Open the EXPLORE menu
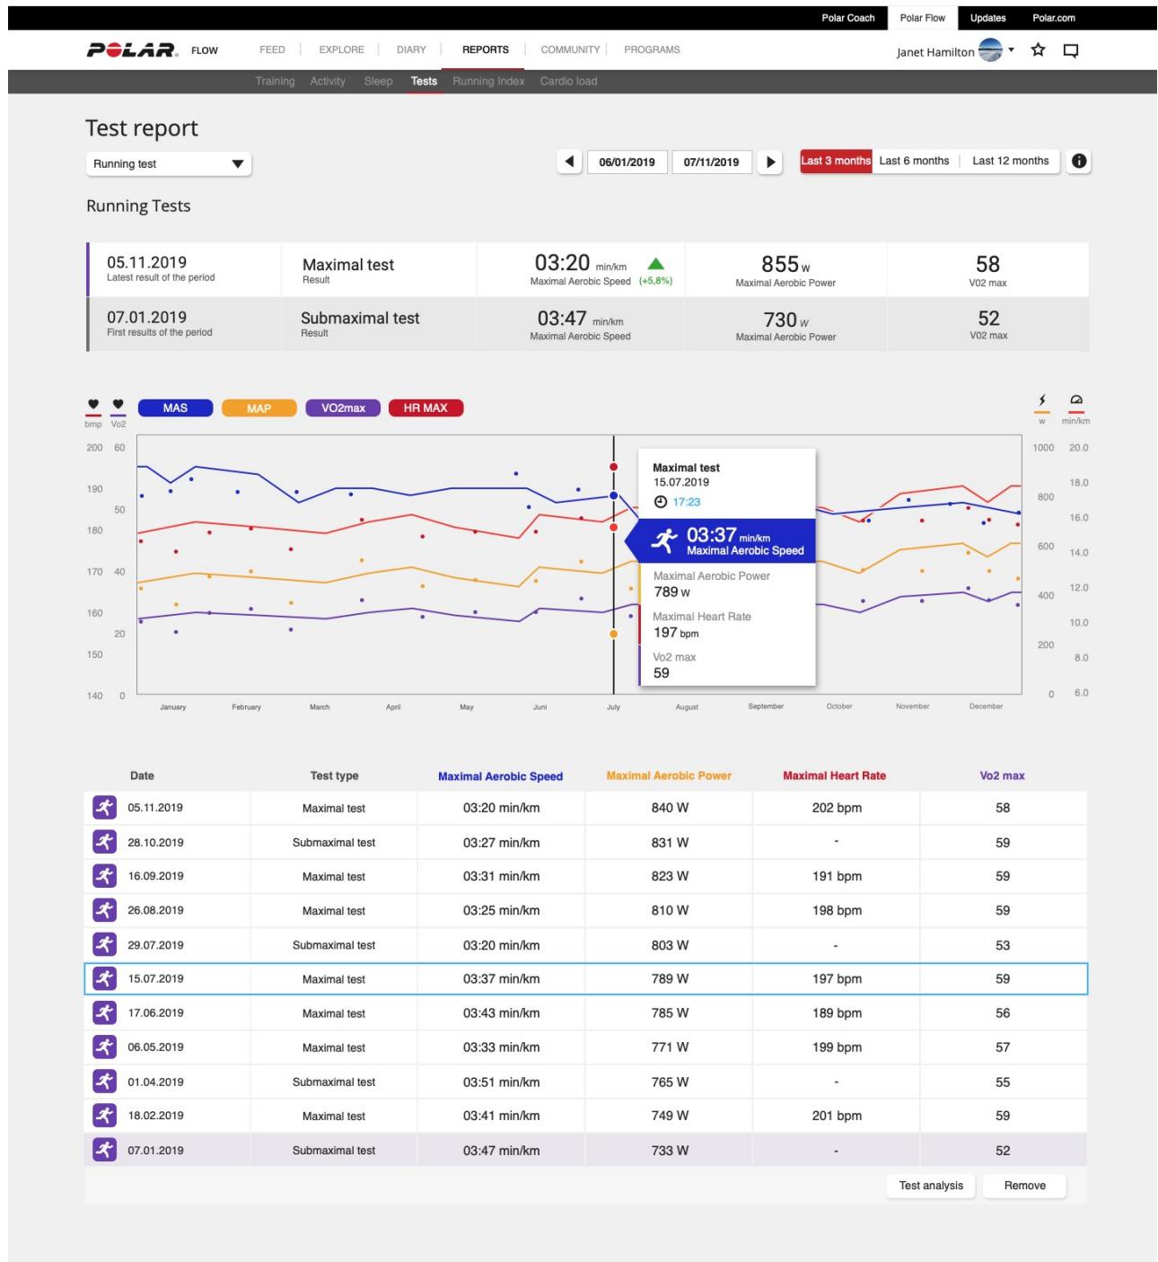Viewport: 1158px width, 1262px height. 341,50
